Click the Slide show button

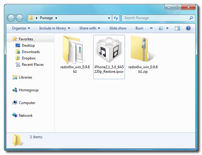[x=118, y=28]
